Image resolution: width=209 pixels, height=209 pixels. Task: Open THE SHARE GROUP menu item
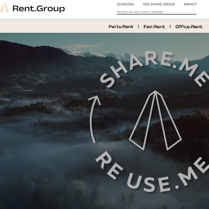click(x=159, y=4)
